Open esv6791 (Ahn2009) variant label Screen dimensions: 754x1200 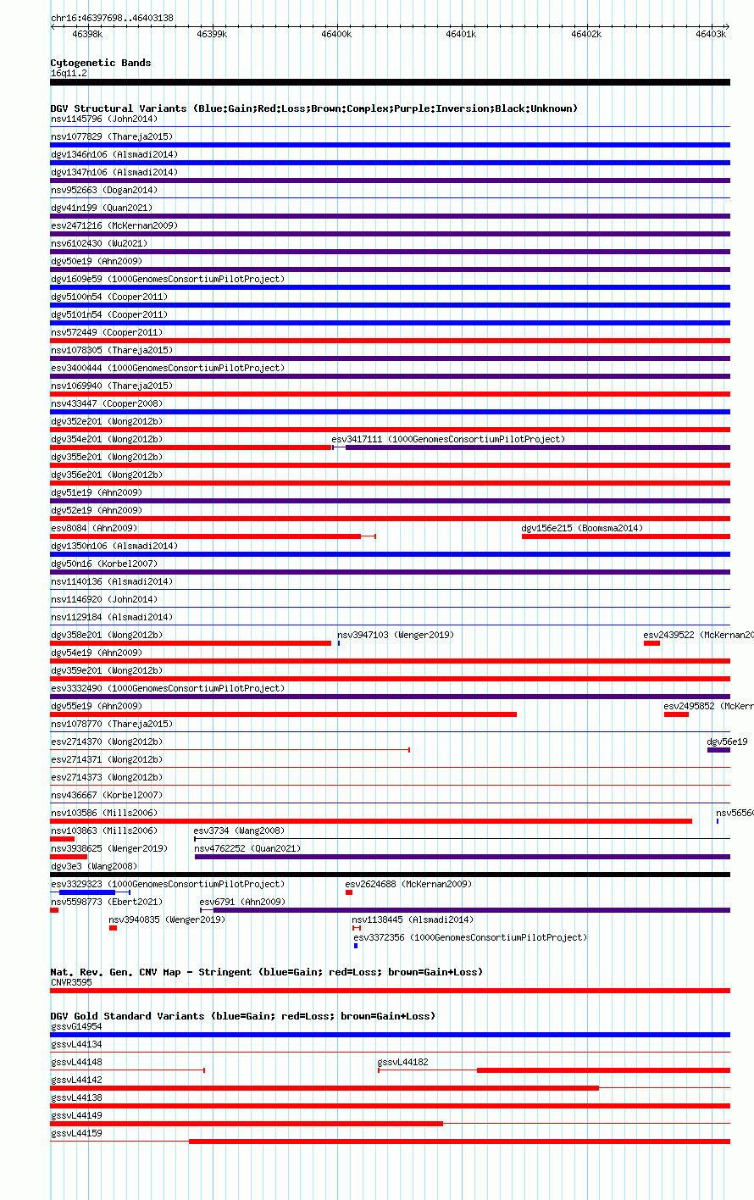click(x=242, y=902)
